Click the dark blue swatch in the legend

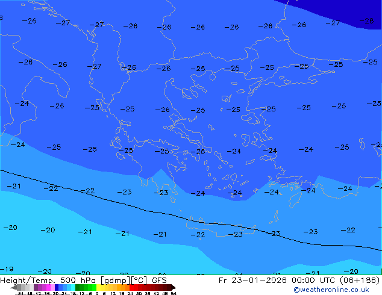click(57, 287)
